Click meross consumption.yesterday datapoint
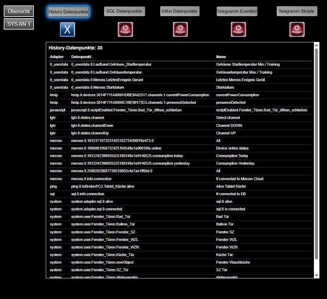The height and width of the screenshot is (299, 327). coord(131,163)
